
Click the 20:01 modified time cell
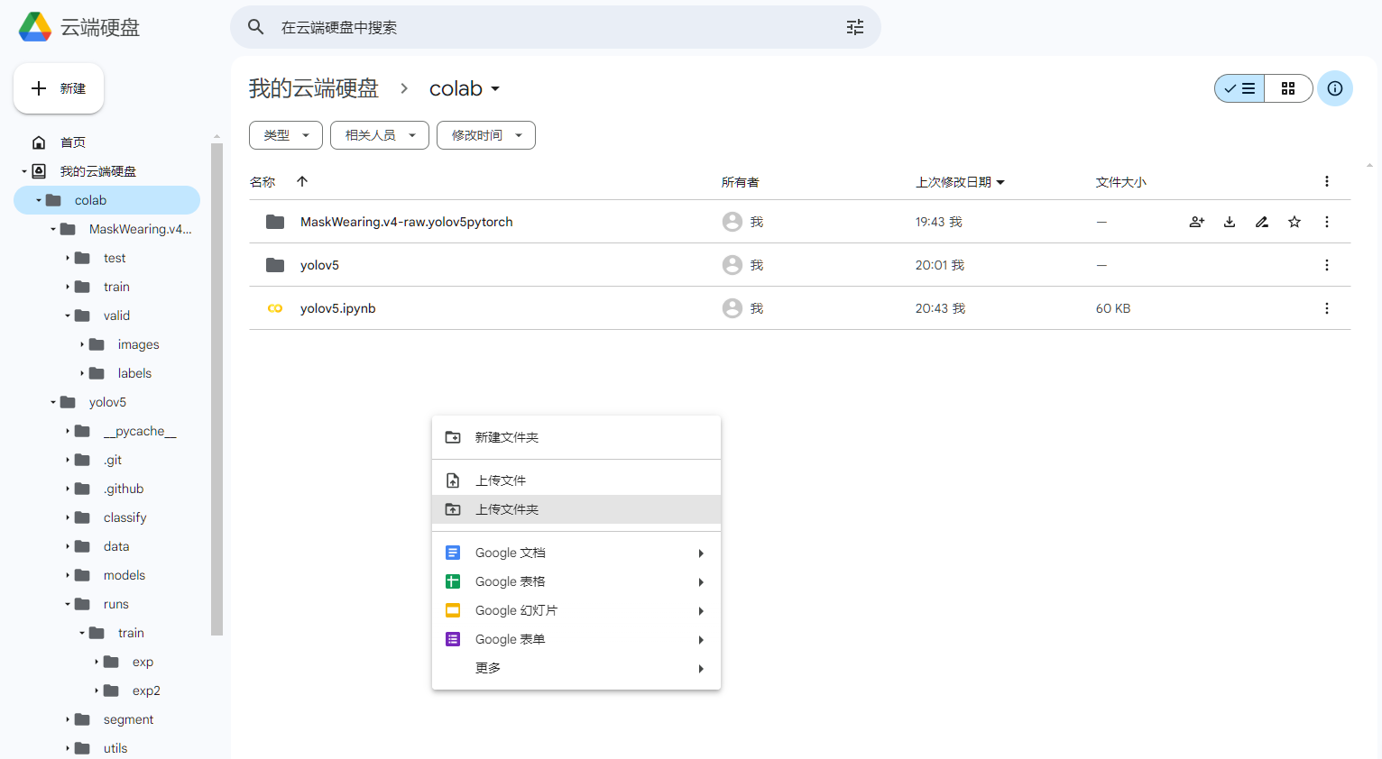coord(940,265)
